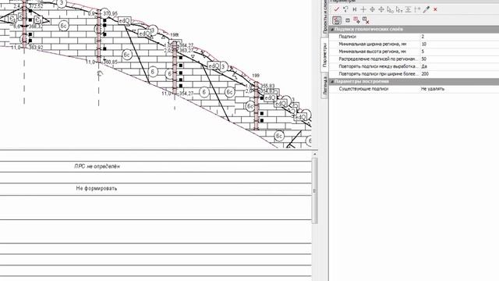
Task: Click the elevation label 363,92 on the section
Action: tap(36, 48)
